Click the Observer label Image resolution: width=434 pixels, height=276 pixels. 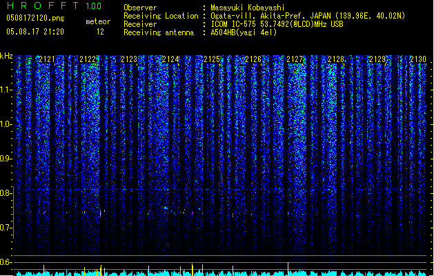coord(140,8)
